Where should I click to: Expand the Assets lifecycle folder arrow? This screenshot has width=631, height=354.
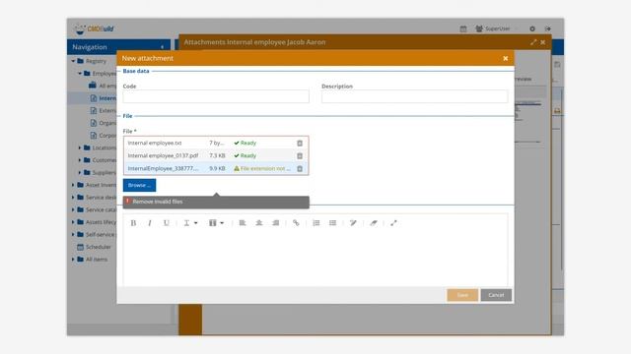(73, 222)
